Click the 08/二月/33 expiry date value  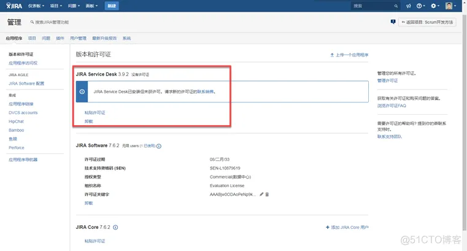220,160
